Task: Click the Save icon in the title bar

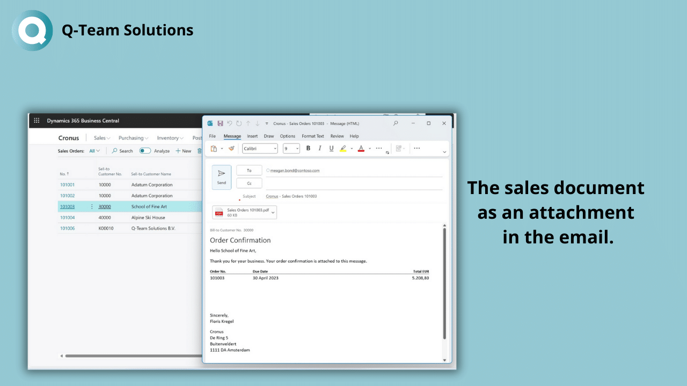Action: (x=220, y=123)
